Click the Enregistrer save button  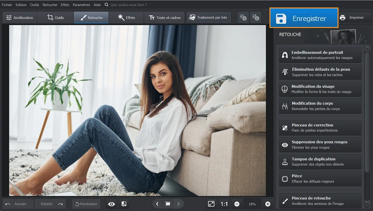pyautogui.click(x=304, y=19)
